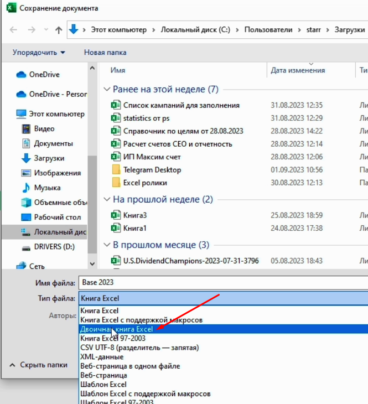Choose 'CSV UTF-8 (разделитель — запятая)' type
Screen dimensions: 368x404
[224, 348]
